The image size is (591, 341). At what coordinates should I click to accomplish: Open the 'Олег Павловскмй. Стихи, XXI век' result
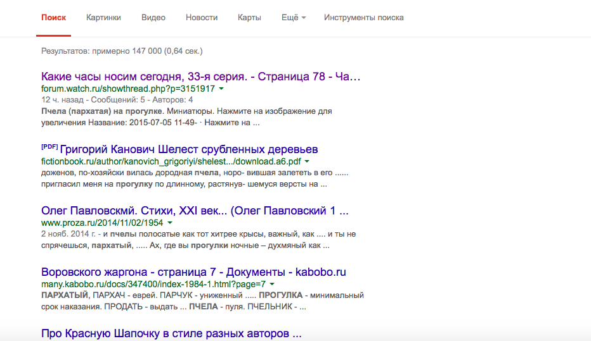coord(195,211)
